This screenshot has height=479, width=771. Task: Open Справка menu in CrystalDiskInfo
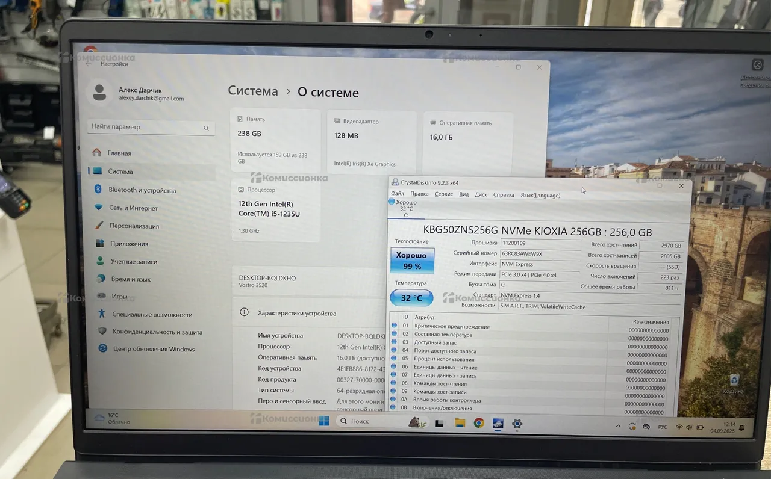[x=504, y=195]
